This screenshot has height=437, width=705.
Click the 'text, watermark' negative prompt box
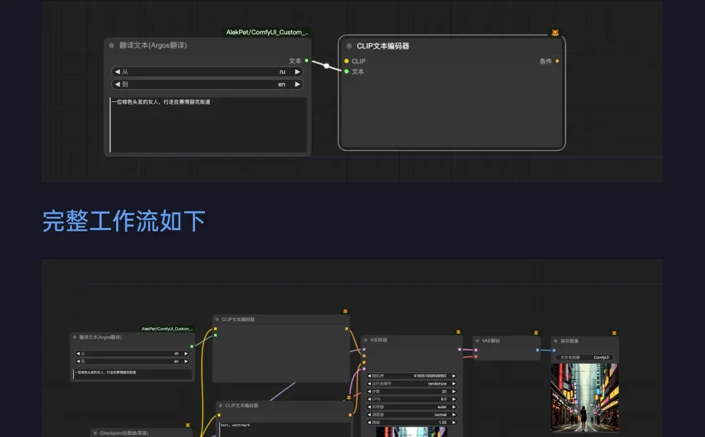pyautogui.click(x=285, y=429)
